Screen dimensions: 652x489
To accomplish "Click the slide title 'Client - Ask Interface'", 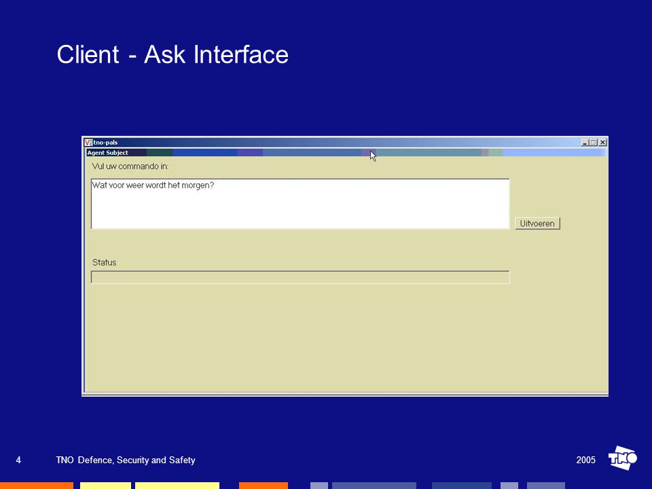I will (x=173, y=54).
